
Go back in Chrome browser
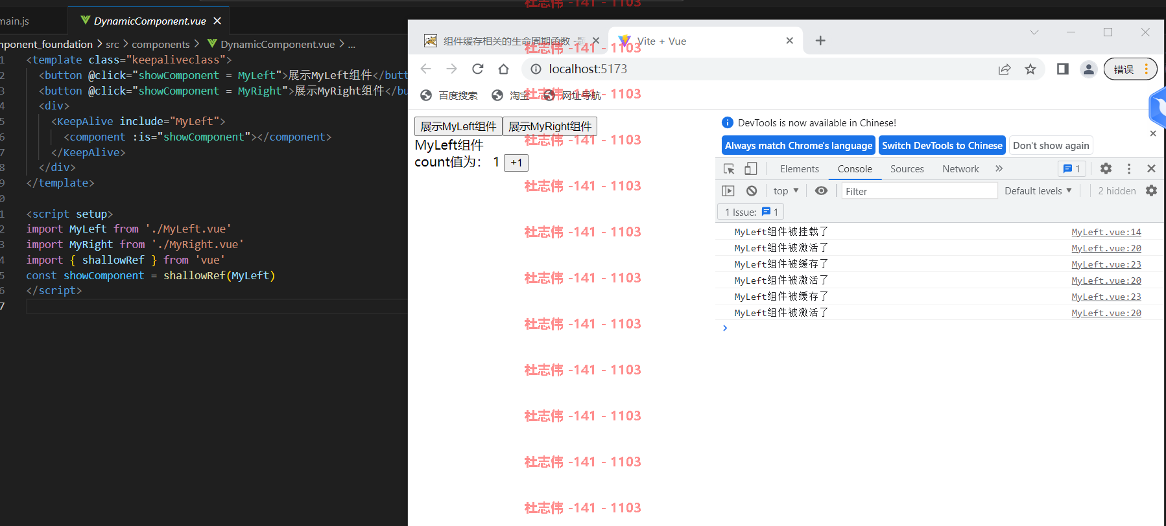426,69
